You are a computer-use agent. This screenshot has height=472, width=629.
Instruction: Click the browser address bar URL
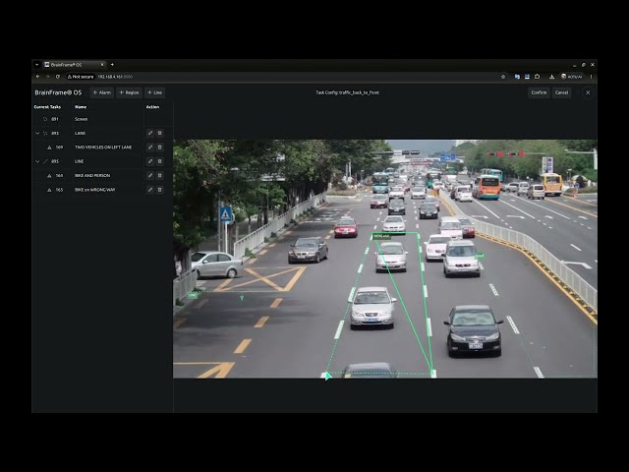(x=115, y=77)
